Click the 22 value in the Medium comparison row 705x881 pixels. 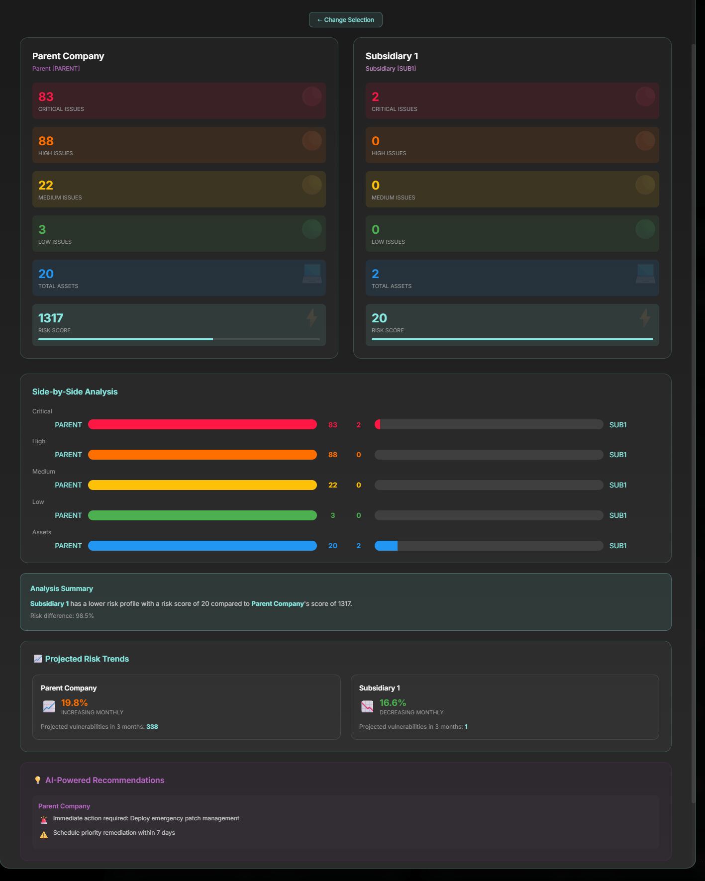[333, 485]
